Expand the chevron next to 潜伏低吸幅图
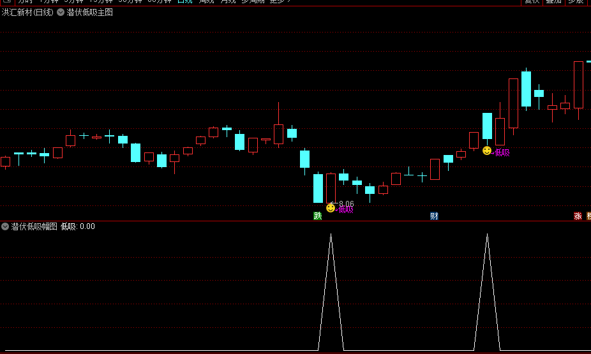The height and width of the screenshot is (354, 591). pos(5,226)
